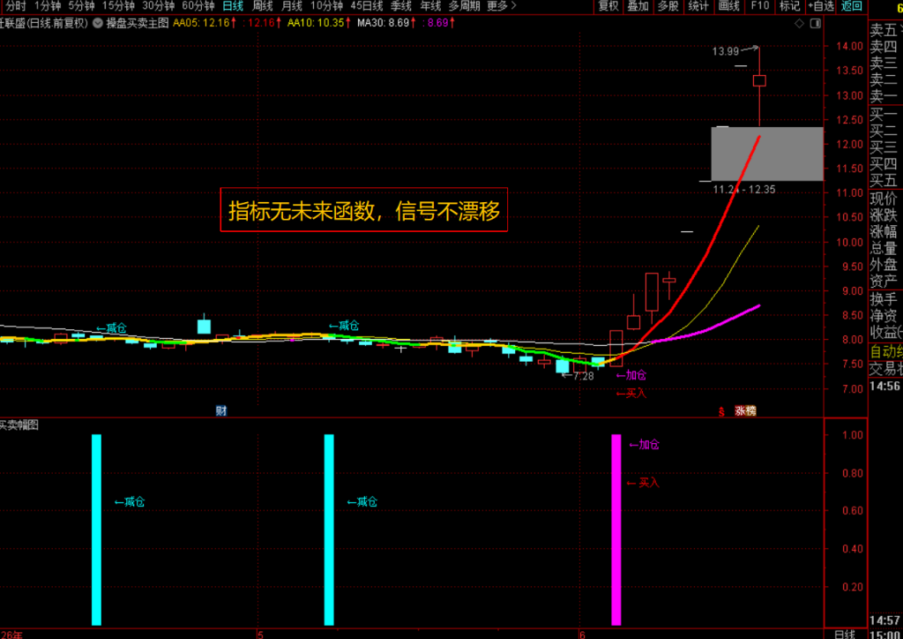
Task: Add stock with +自选 button
Action: pyautogui.click(x=821, y=6)
